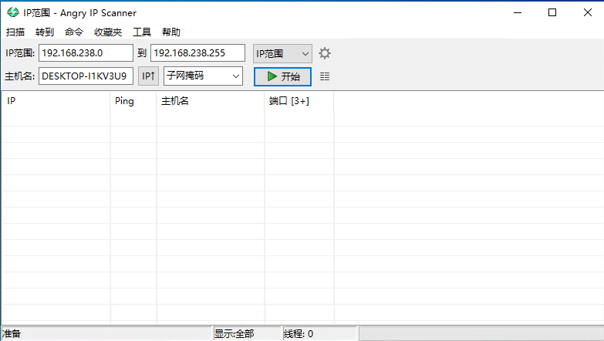Sort by the IP column header
The width and height of the screenshot is (604, 341).
pyautogui.click(x=56, y=101)
